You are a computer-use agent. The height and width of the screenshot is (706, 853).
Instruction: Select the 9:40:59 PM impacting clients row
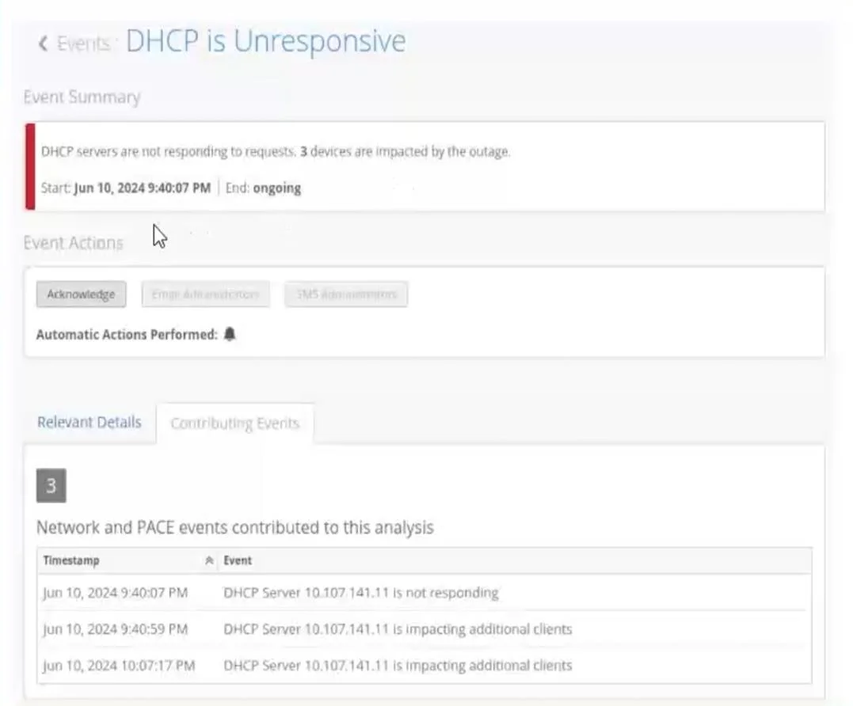[425, 628]
